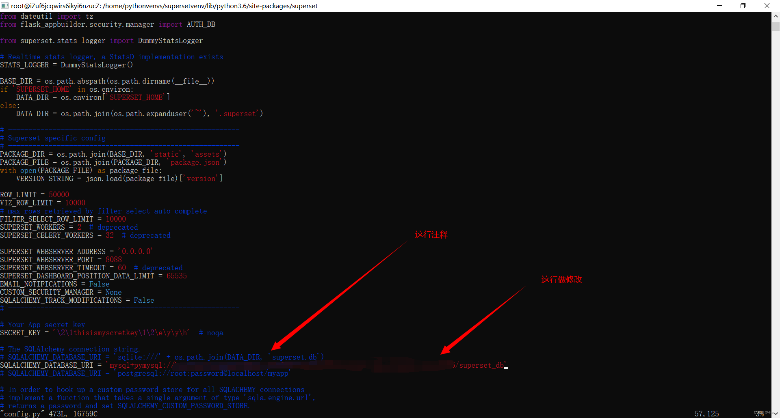Click the 'ROW_LIMIT = 50000' line

click(35, 195)
